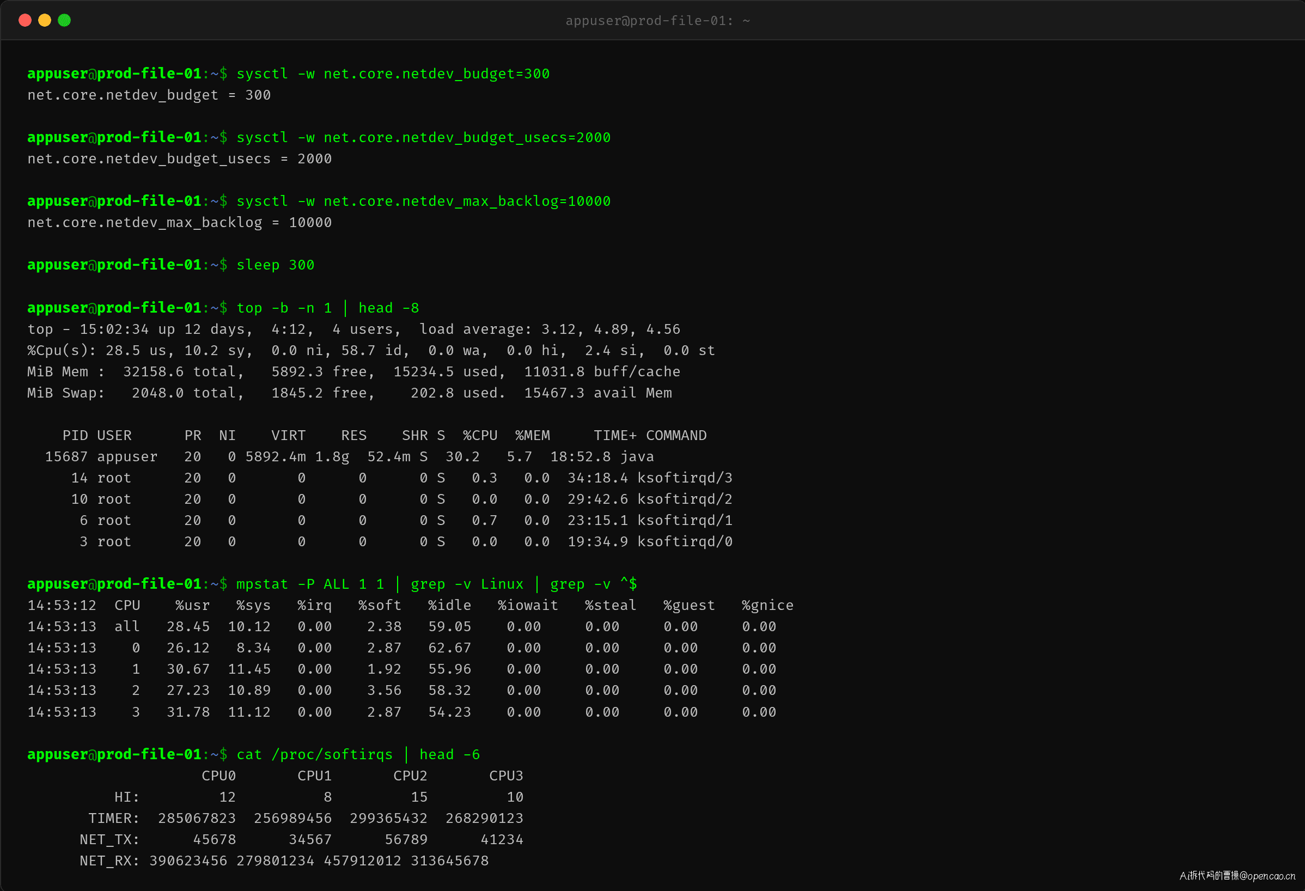Viewport: 1305px width, 891px height.
Task: Click the load average line in top
Action: coord(354,329)
